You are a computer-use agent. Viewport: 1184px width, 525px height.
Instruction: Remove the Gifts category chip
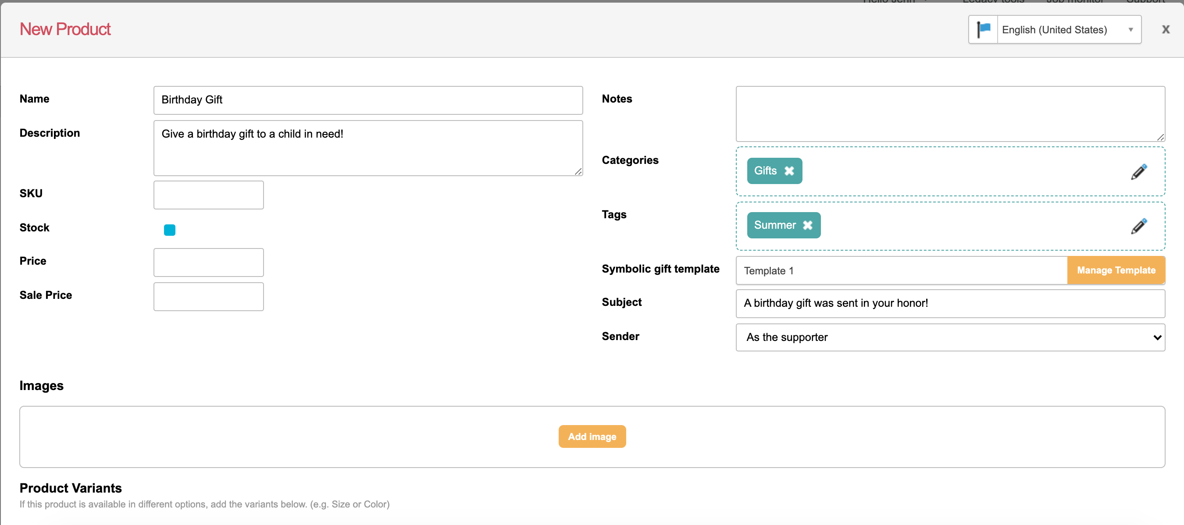pos(789,171)
